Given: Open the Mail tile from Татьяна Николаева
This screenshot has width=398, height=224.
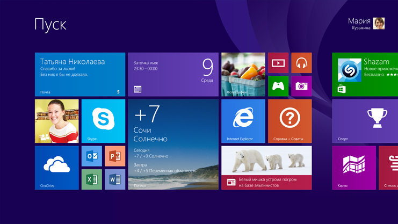Looking at the screenshot, I should (x=80, y=75).
